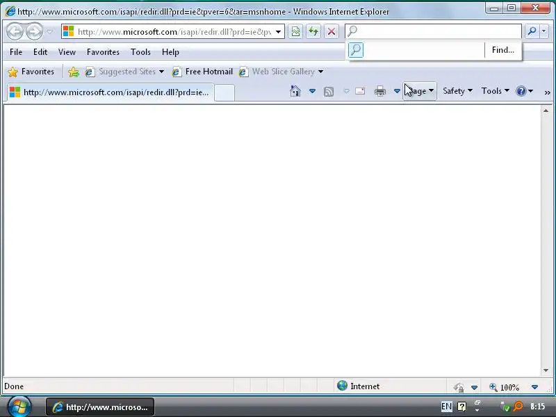The height and width of the screenshot is (417, 556).
Task: Click the network status tray icon
Action: (x=505, y=407)
